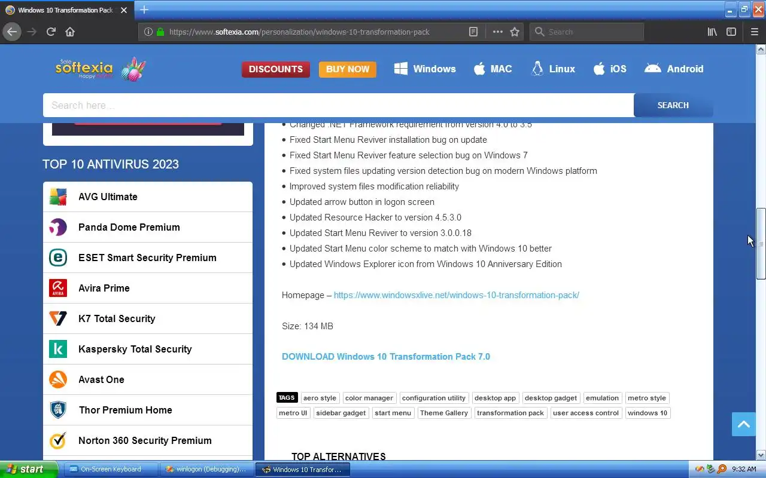Viewport: 766px width, 478px height.
Task: Click the Avira Prime icon
Action: [x=58, y=288]
